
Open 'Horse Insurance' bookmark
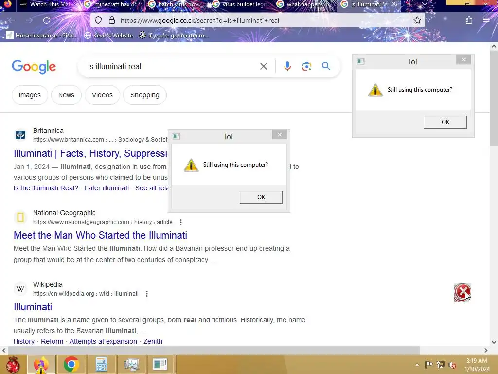pyautogui.click(x=42, y=35)
